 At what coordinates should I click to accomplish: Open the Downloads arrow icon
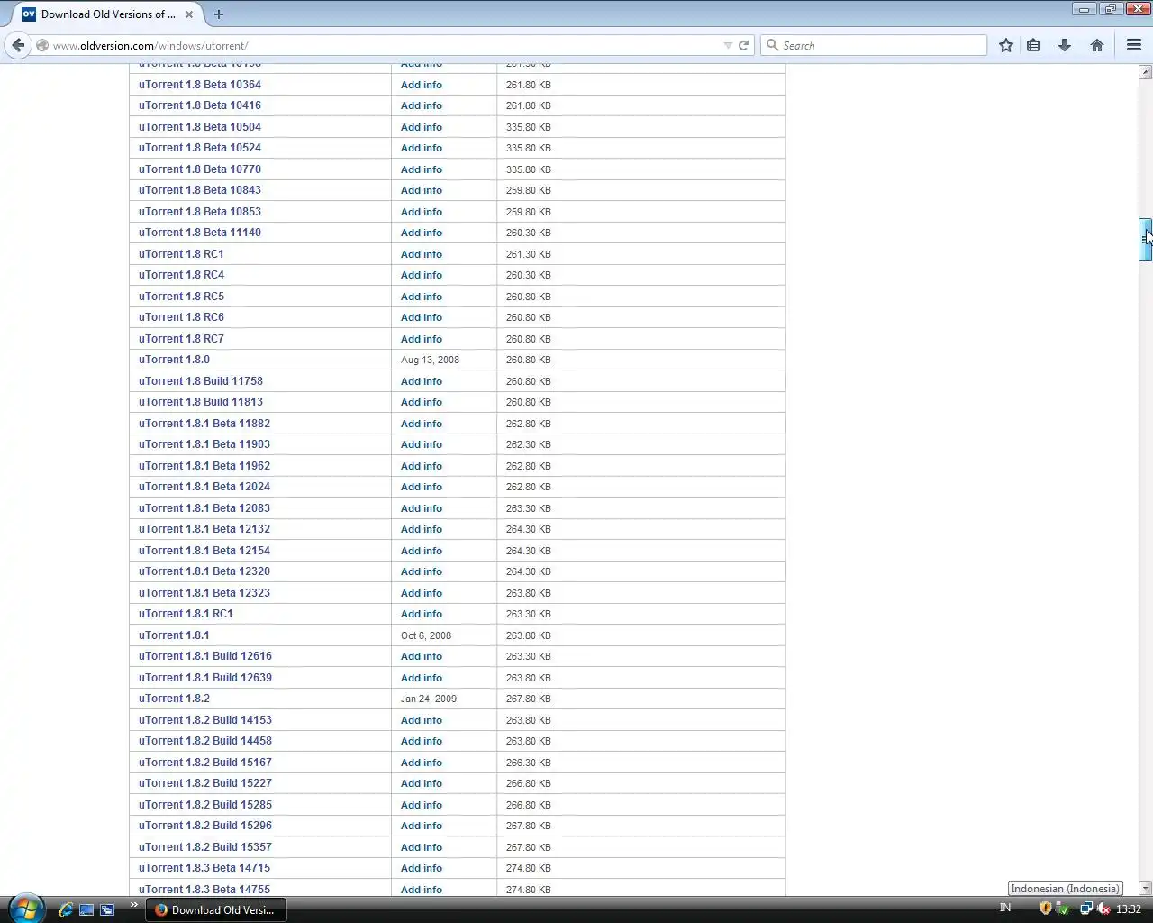[1065, 45]
